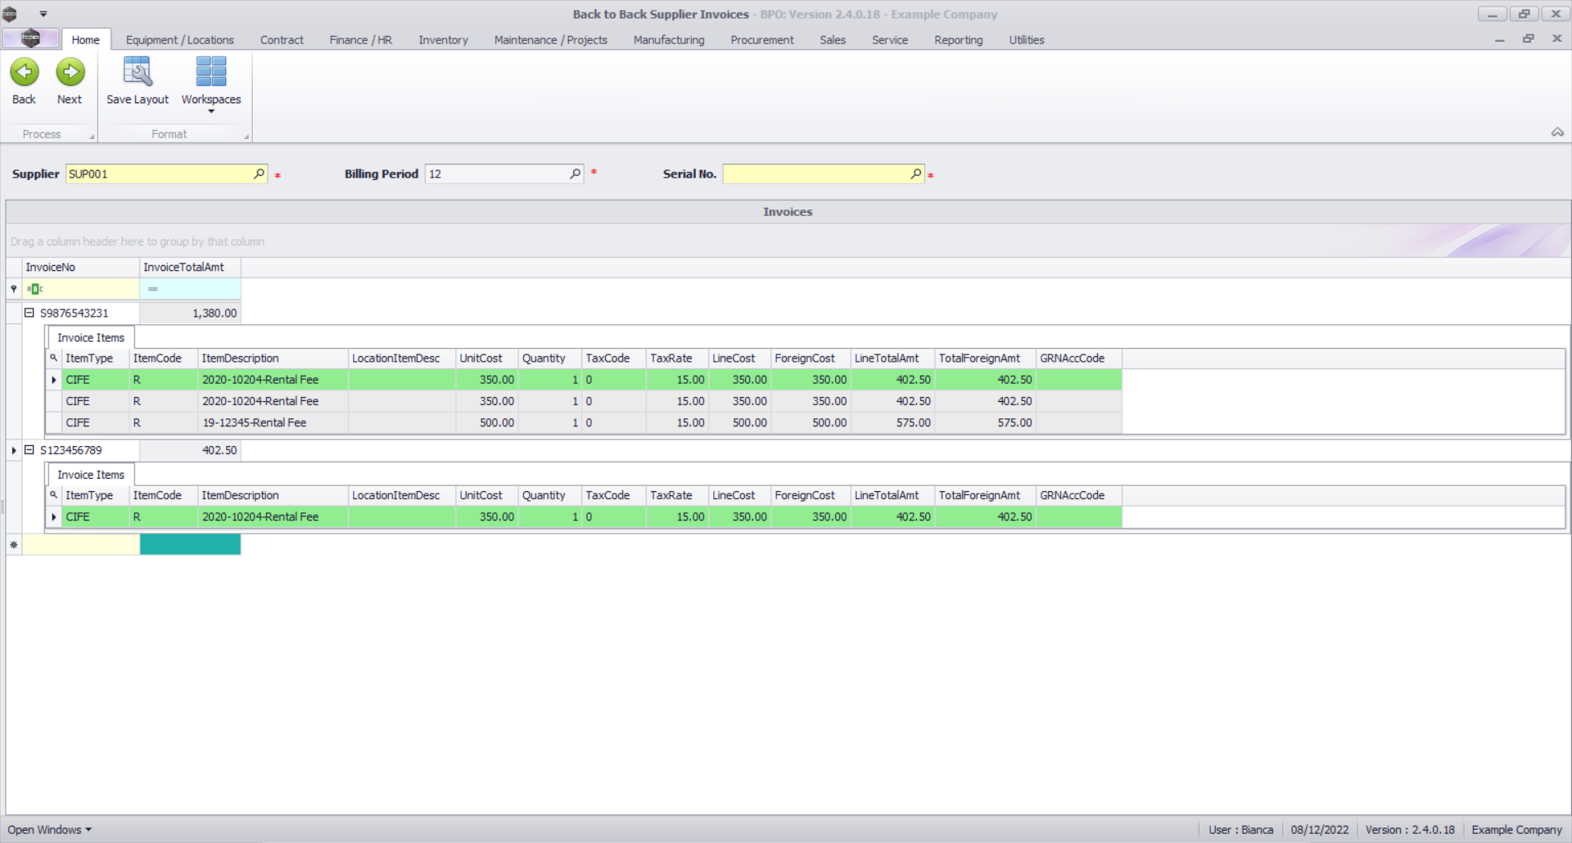The height and width of the screenshot is (843, 1572).
Task: Click the InvoiceTotalAmt equals filter icon
Action: (x=153, y=288)
